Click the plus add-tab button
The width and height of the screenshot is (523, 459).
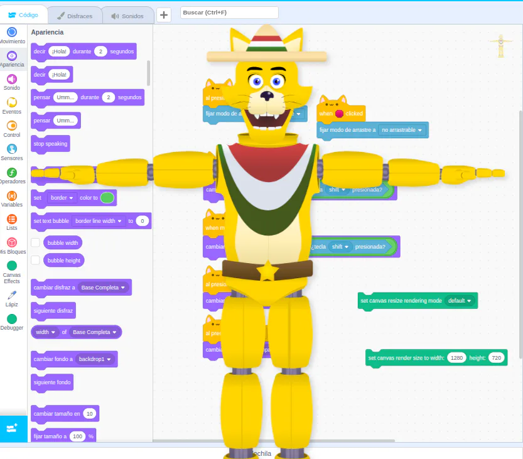(164, 15)
